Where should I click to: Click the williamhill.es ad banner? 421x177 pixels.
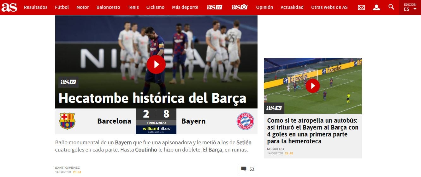[x=156, y=129]
